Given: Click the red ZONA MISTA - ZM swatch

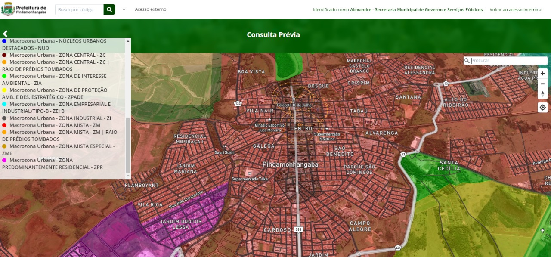Looking at the screenshot, I should pos(4,125).
